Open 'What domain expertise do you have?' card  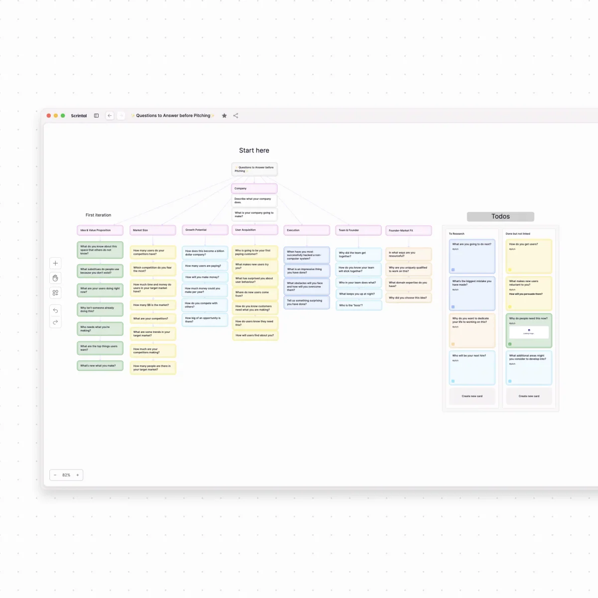pos(409,284)
